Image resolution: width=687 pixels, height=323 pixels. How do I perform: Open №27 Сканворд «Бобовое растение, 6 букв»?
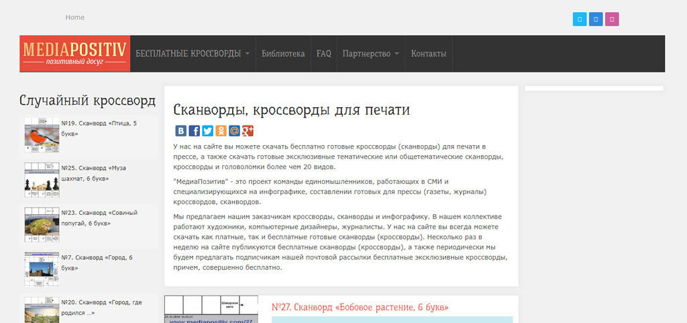coord(360,307)
